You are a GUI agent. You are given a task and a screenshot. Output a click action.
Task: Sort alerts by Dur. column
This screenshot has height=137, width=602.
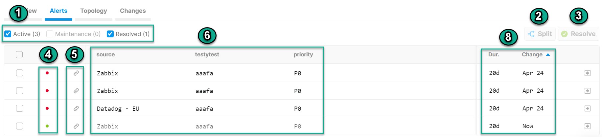(494, 55)
